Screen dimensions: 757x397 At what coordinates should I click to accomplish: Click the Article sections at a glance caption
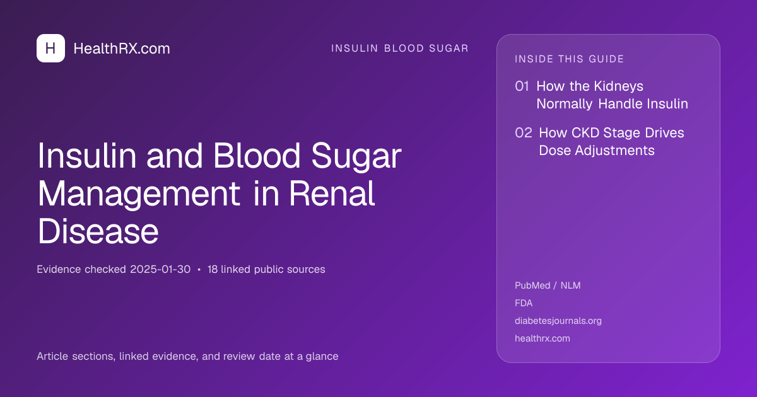click(187, 356)
